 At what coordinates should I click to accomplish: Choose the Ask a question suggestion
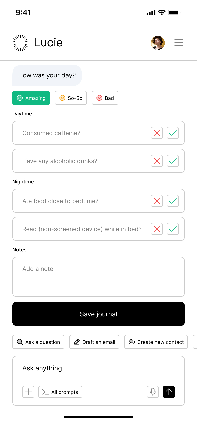coord(38,342)
